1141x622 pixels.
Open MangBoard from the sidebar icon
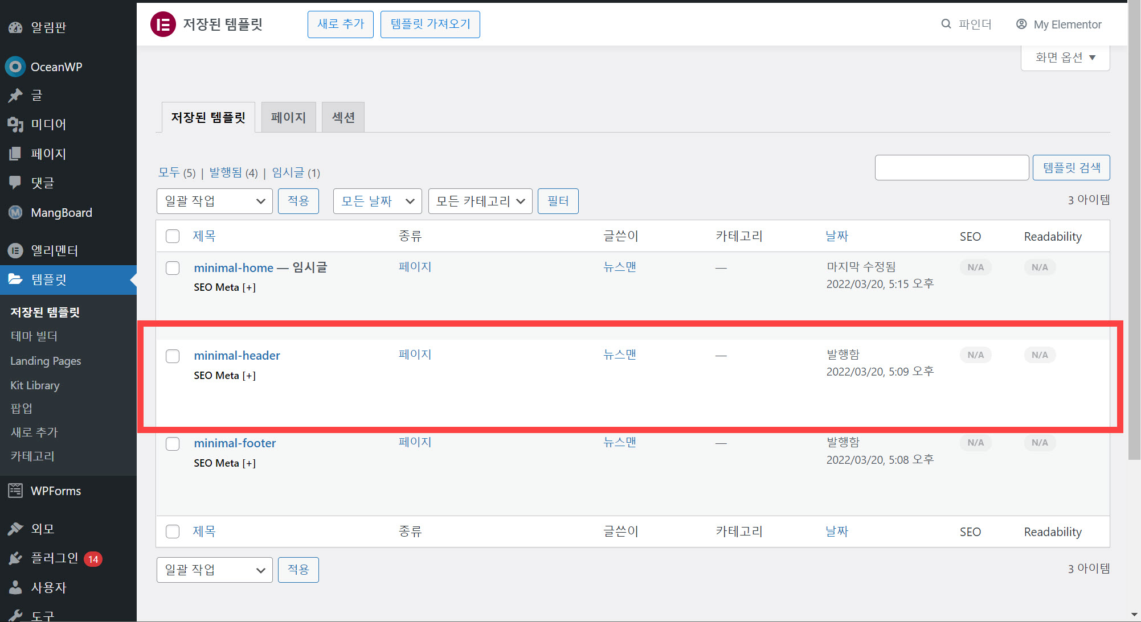(15, 212)
